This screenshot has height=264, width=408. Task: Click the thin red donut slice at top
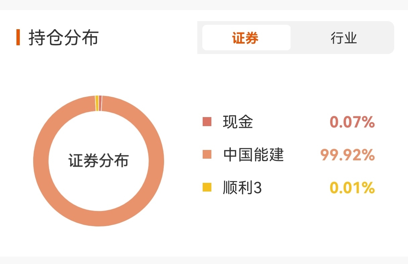point(100,103)
